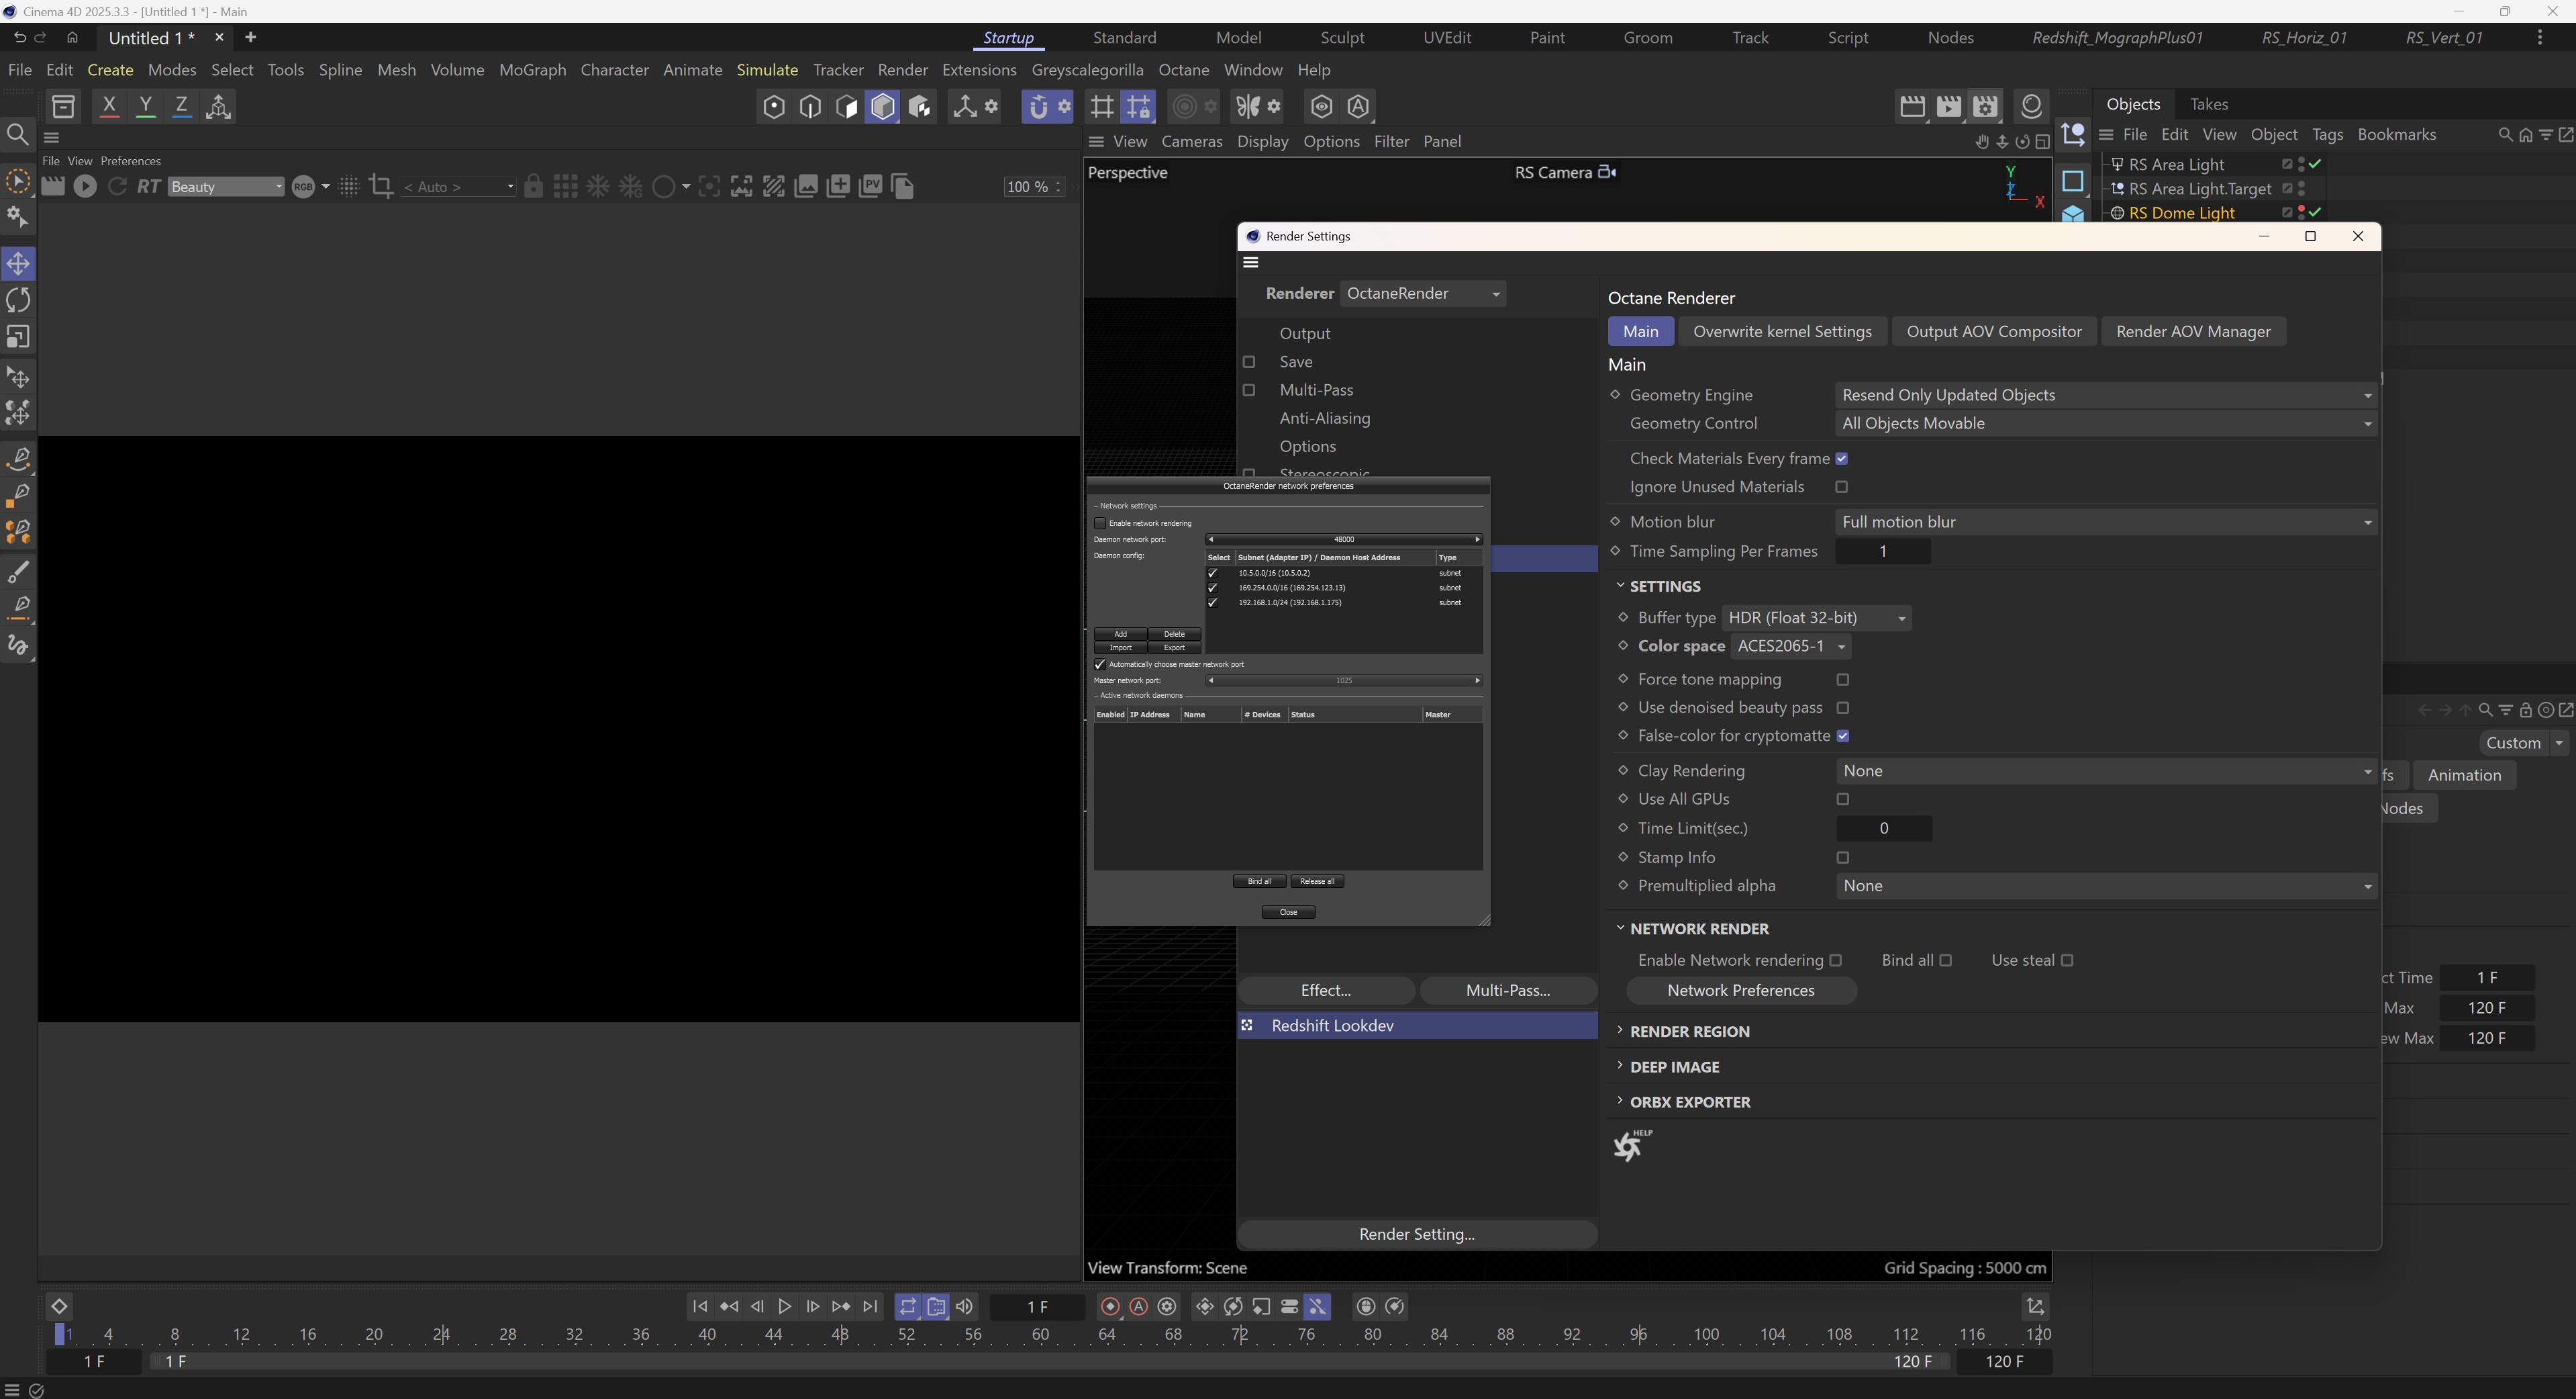Switch to Overwrite kernel Settings tab
The width and height of the screenshot is (2576, 1399).
pyautogui.click(x=1782, y=332)
